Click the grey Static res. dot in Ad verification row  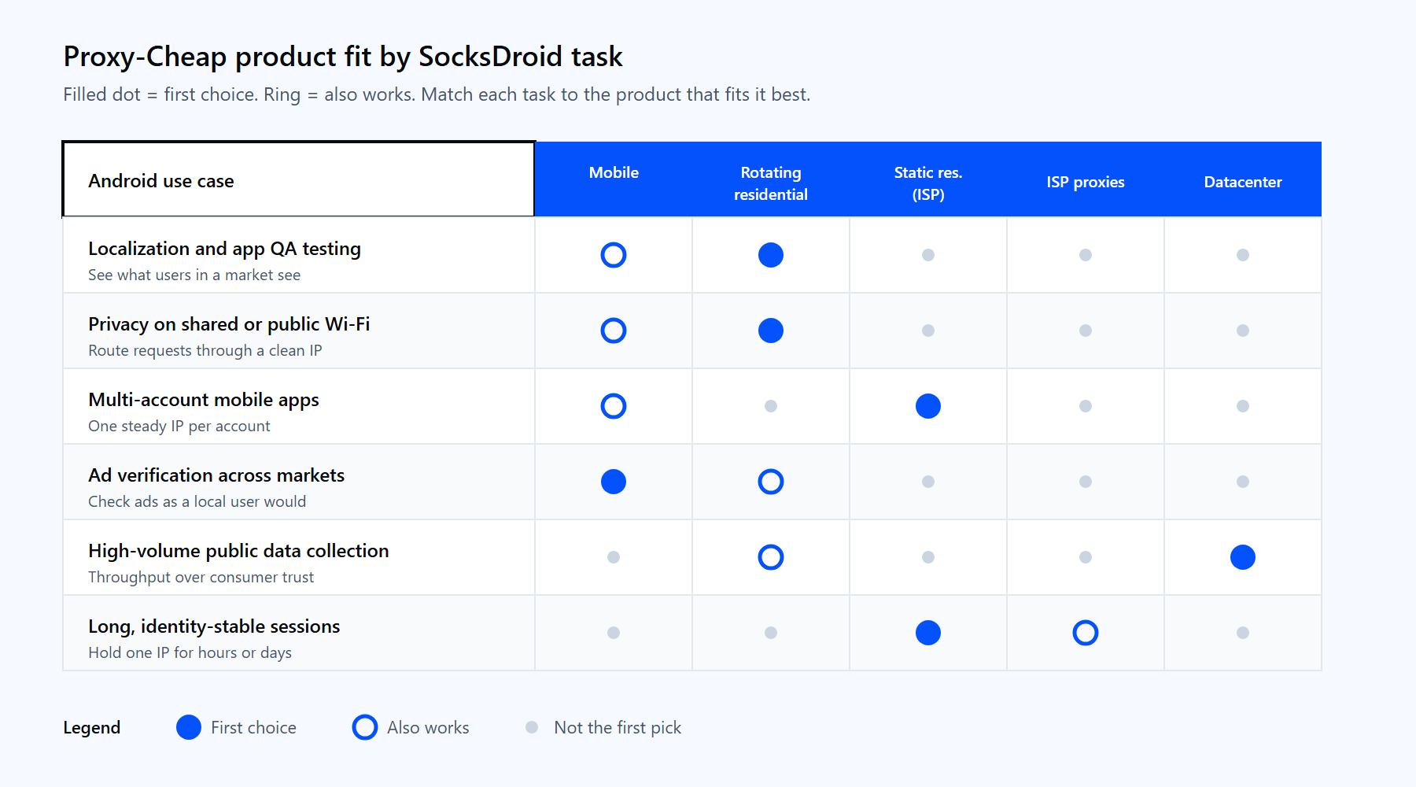pos(928,482)
